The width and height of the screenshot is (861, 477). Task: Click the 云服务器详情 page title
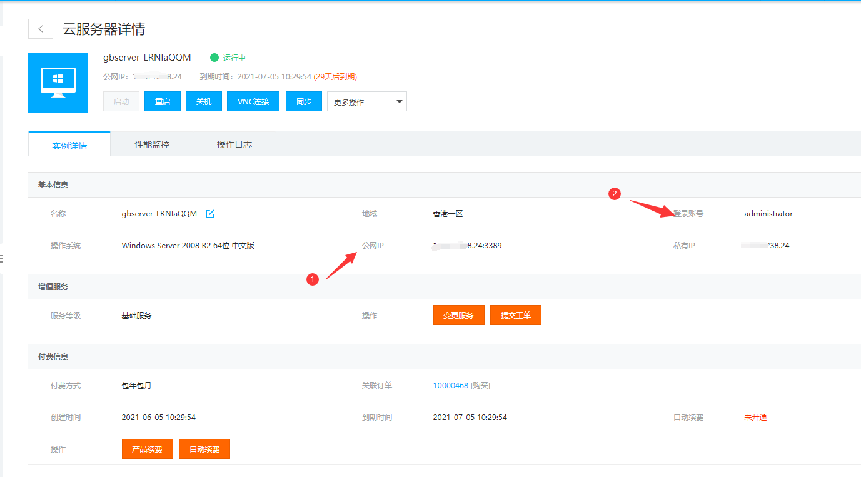[104, 29]
